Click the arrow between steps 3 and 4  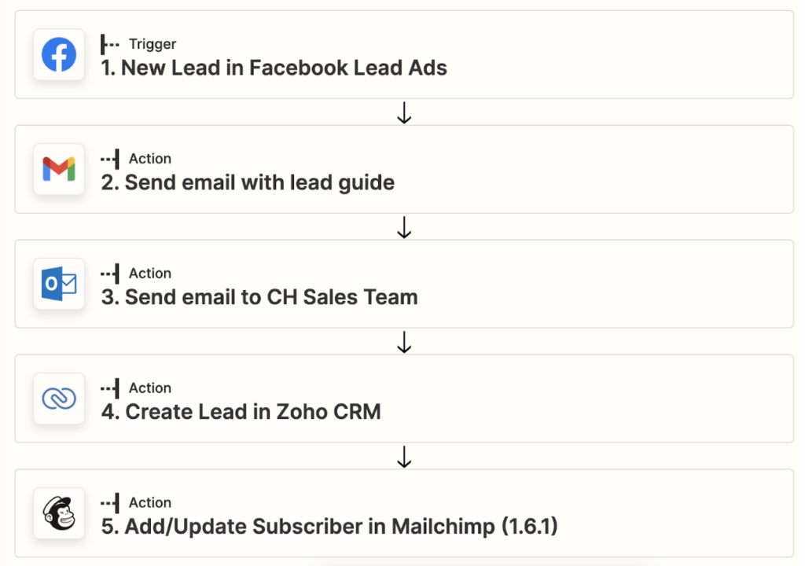[x=405, y=341]
